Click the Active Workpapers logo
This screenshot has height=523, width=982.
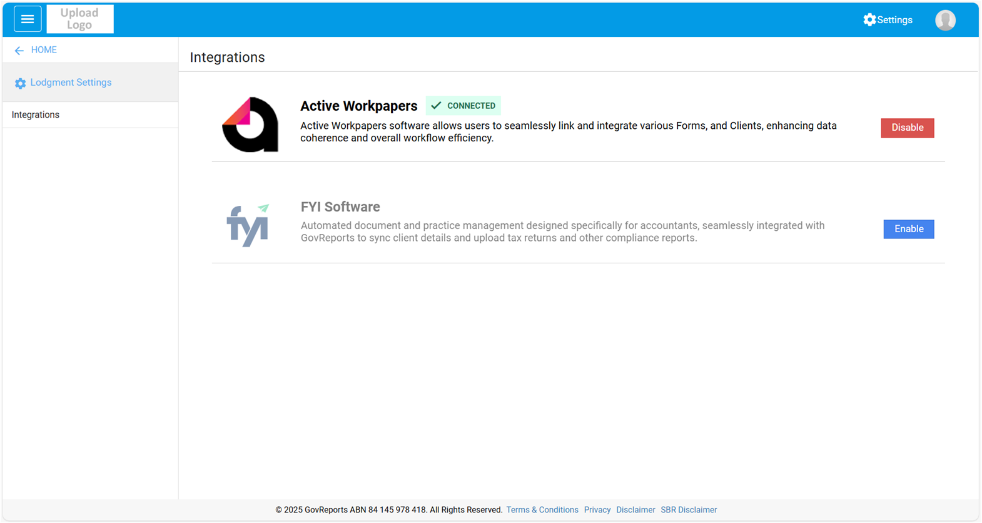click(250, 124)
